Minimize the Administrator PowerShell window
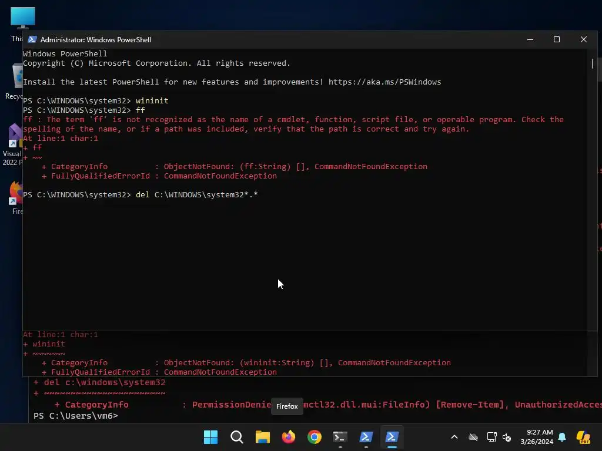 point(530,39)
